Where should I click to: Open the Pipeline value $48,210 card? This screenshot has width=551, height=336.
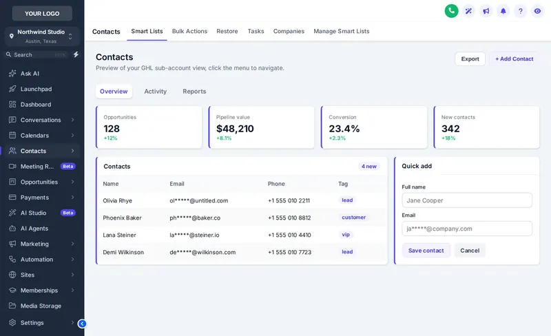pyautogui.click(x=262, y=127)
